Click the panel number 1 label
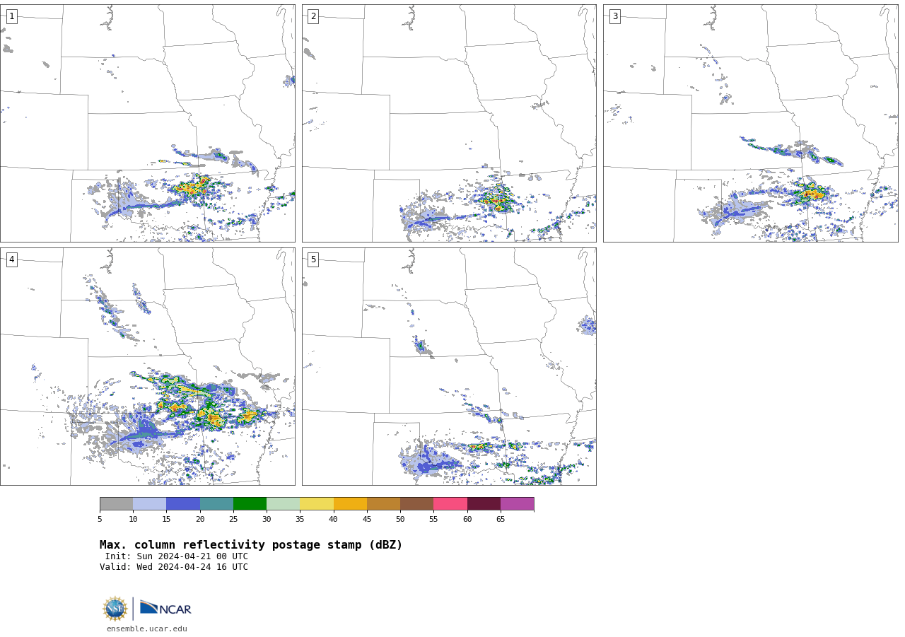This screenshot has height=637, width=905. (x=11, y=16)
